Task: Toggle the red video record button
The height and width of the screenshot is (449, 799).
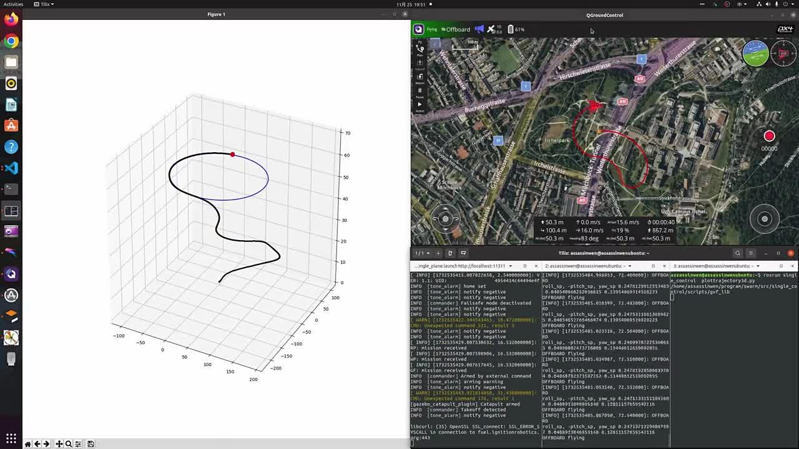Action: pyautogui.click(x=769, y=136)
